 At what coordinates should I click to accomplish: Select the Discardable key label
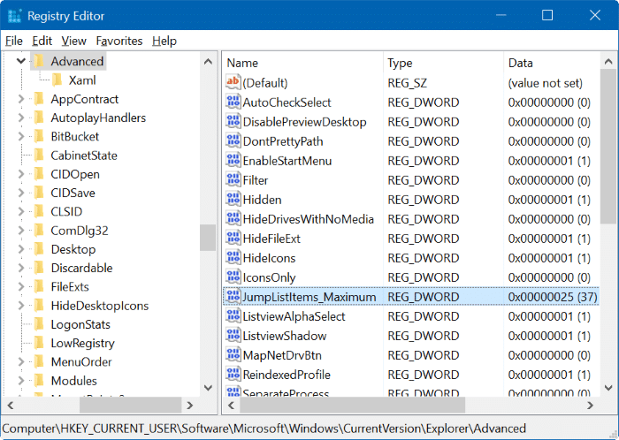[x=81, y=268]
